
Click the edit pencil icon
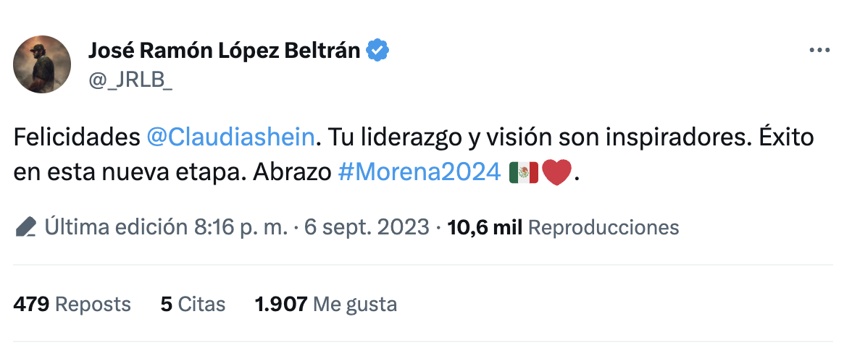(25, 228)
